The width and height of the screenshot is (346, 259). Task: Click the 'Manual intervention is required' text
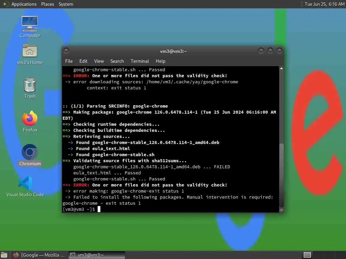[x=228, y=197]
